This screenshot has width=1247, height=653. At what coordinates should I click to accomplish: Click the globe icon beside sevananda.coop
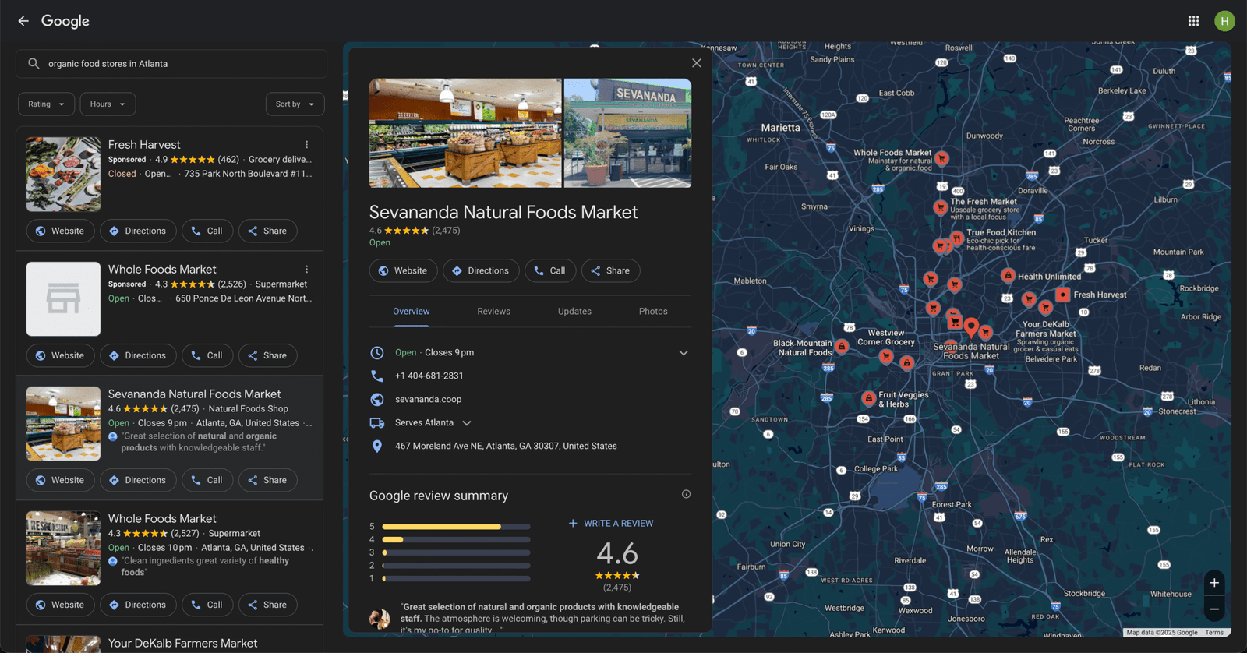tap(377, 399)
